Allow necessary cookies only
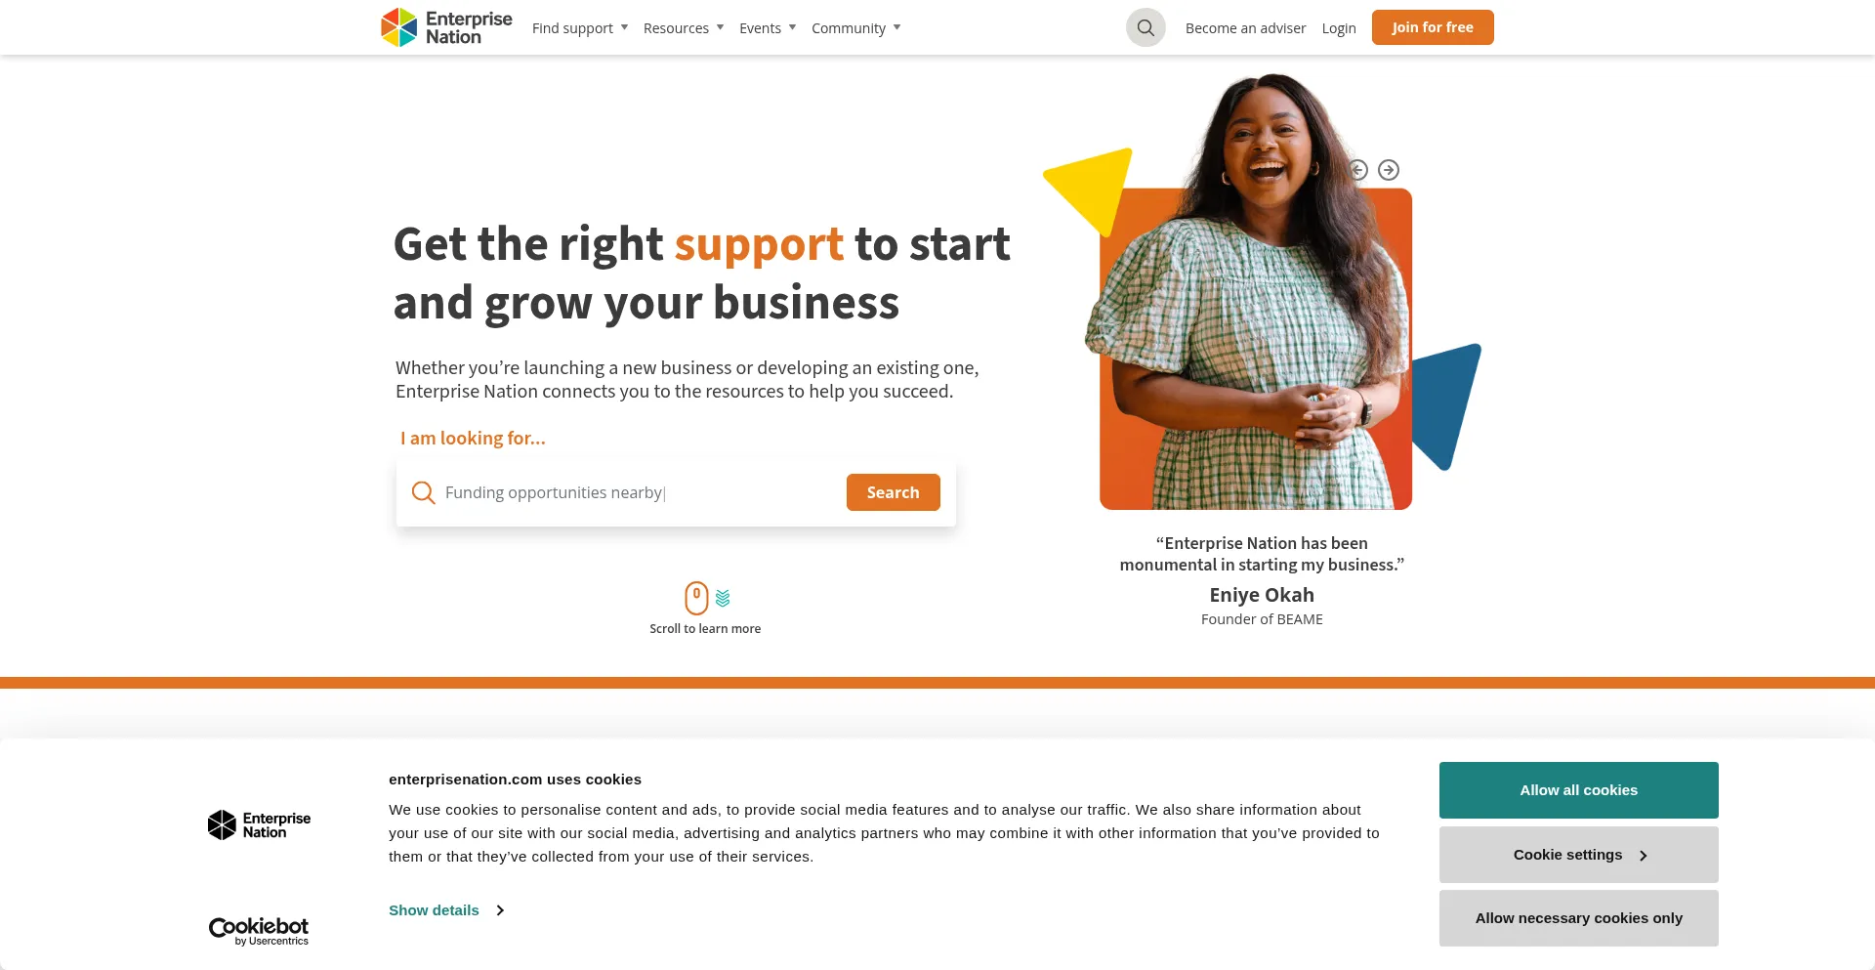This screenshot has width=1875, height=970. pyautogui.click(x=1579, y=918)
